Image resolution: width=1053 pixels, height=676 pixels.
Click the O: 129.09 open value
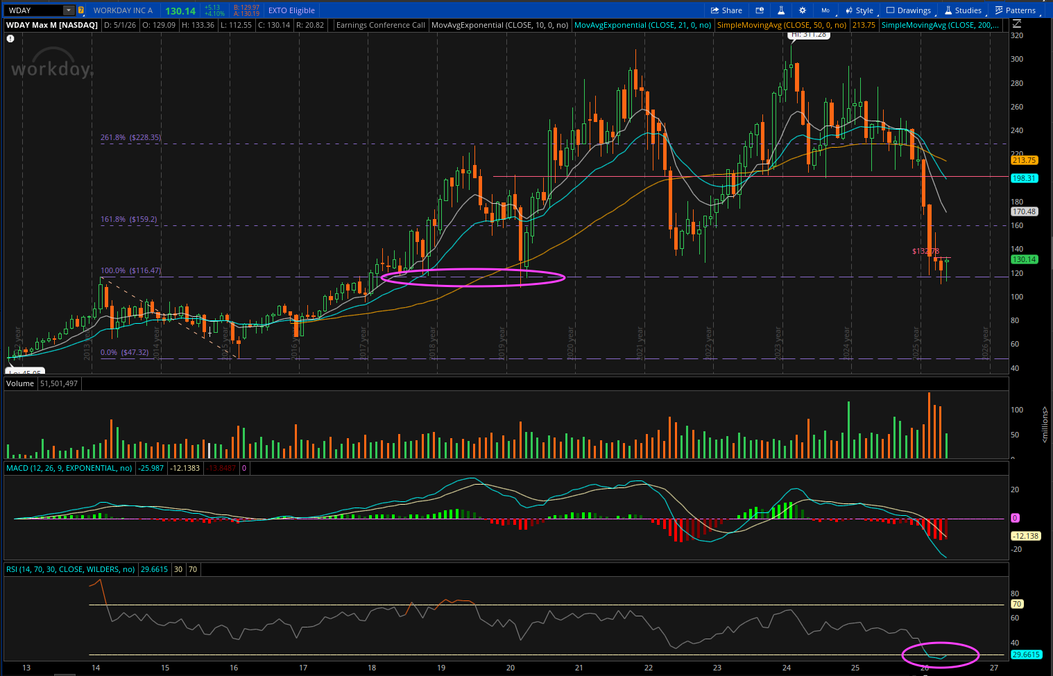tap(157, 25)
